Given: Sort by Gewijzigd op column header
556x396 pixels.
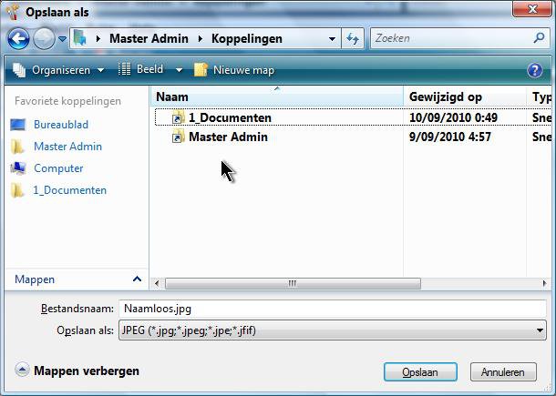Looking at the screenshot, I should 465,96.
